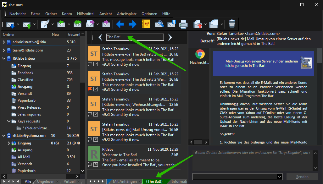
Task: Go to previous message with blue left arrow
Action: [x=120, y=24]
